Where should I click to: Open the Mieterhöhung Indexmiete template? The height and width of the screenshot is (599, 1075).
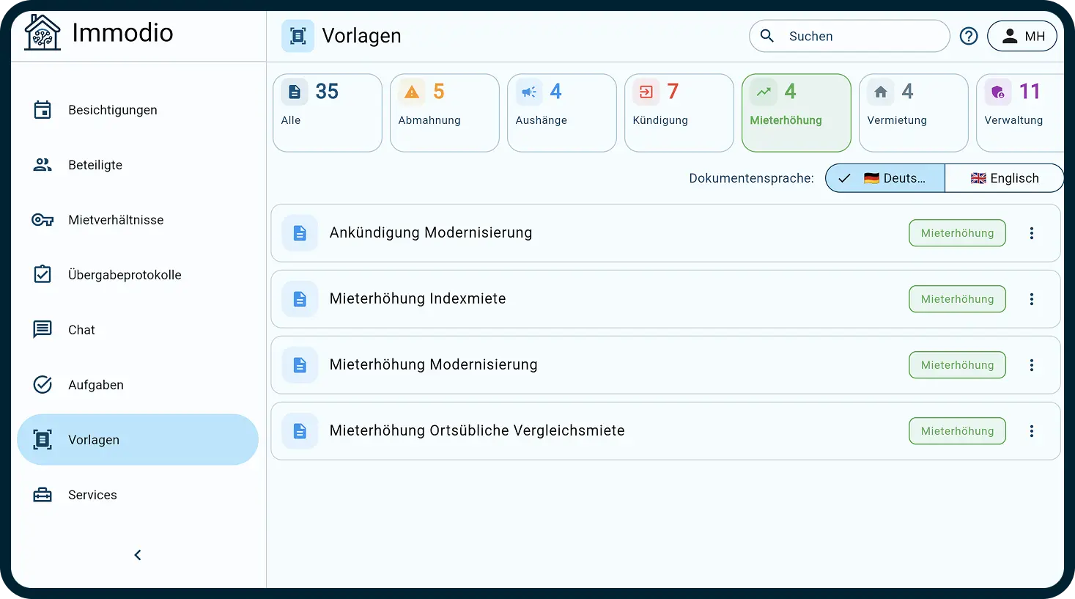coord(665,299)
